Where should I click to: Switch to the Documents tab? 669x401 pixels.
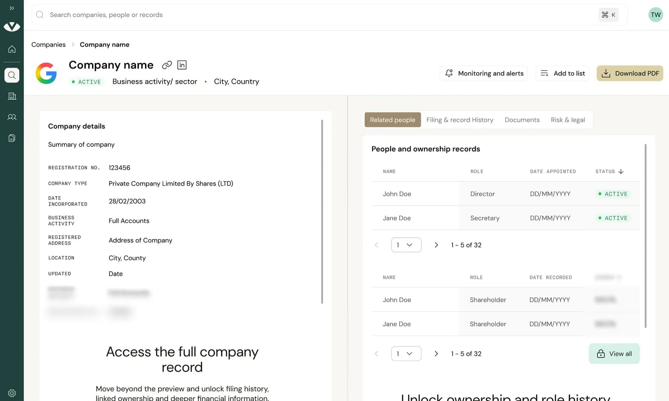tap(522, 120)
